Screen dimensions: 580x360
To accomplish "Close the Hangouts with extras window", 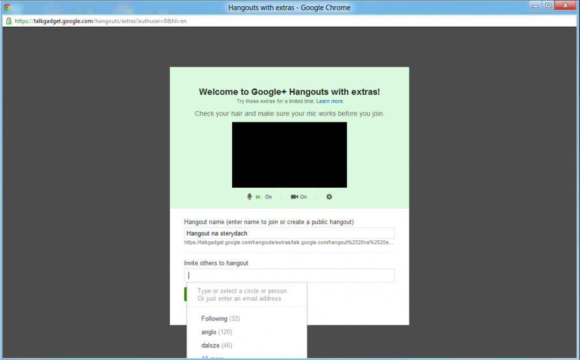I will (x=566, y=5).
